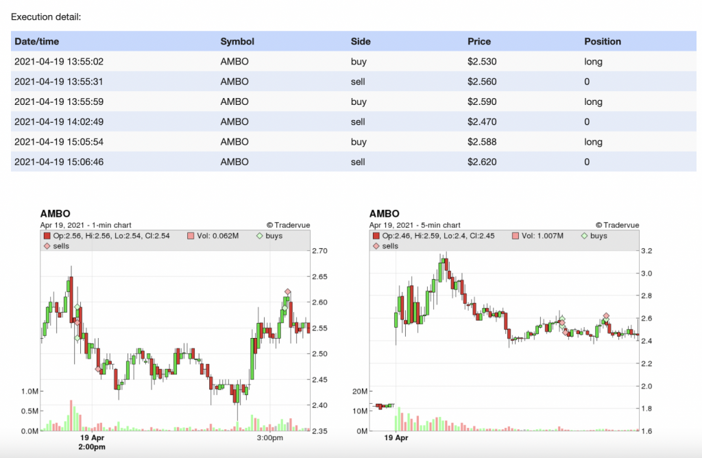Viewport: 702px width, 458px height.
Task: Click the pink sells diamond in 5-min chart legend
Action: coord(376,245)
